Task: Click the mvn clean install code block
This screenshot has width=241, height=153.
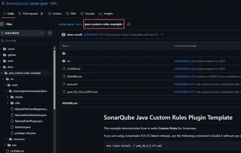Action: click(172, 146)
